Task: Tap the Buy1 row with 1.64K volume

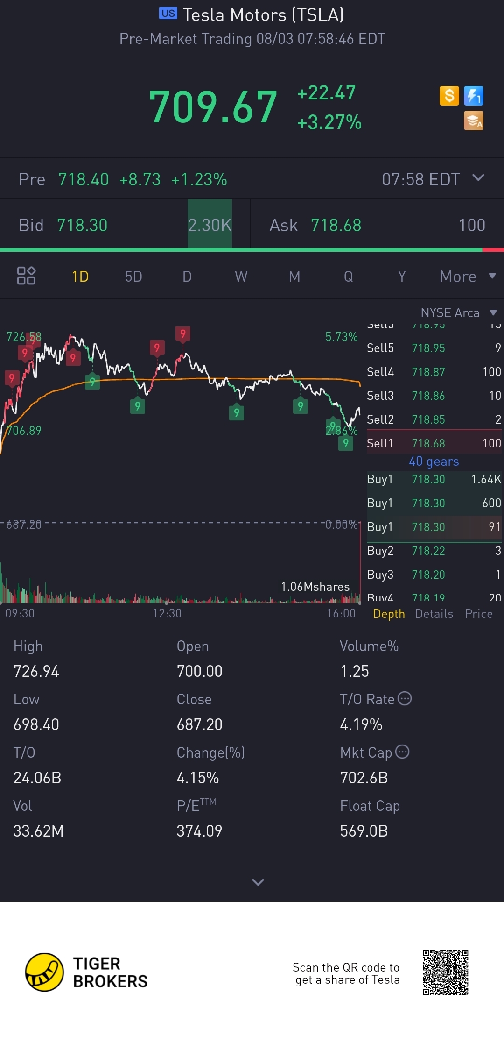Action: pos(434,479)
